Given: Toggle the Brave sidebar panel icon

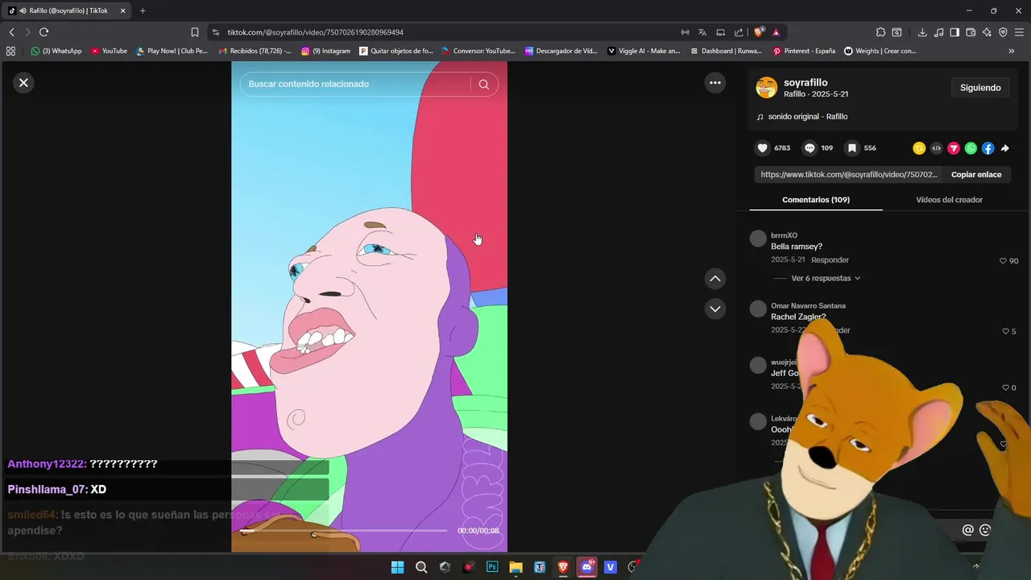Looking at the screenshot, I should [x=954, y=32].
